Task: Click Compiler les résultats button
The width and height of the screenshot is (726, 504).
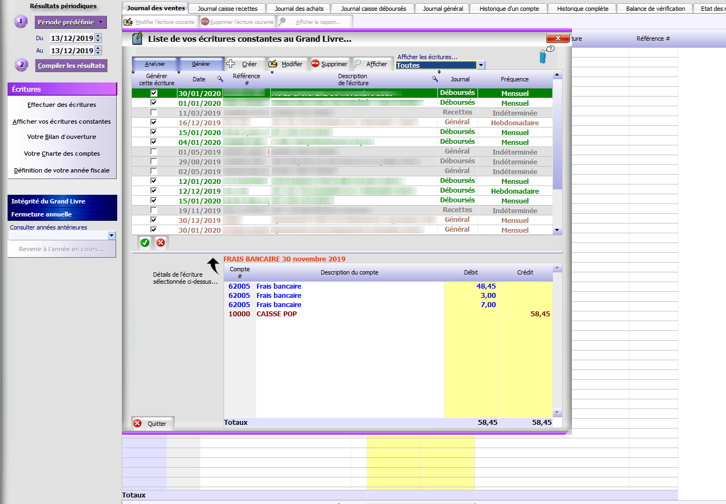Action: point(71,66)
